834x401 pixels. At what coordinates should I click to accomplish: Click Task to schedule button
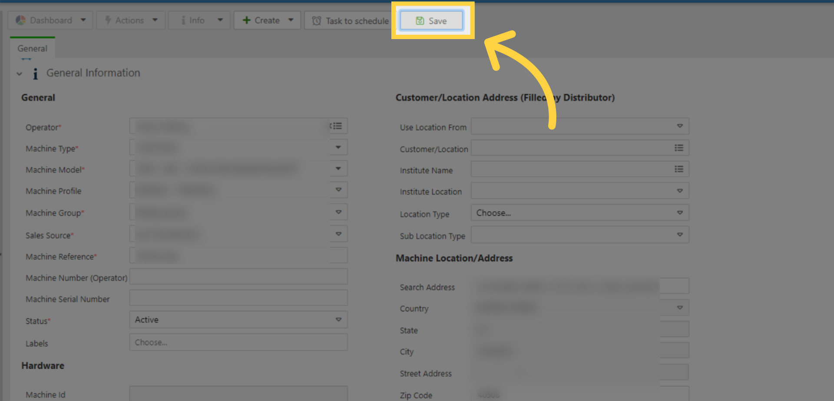click(x=350, y=20)
